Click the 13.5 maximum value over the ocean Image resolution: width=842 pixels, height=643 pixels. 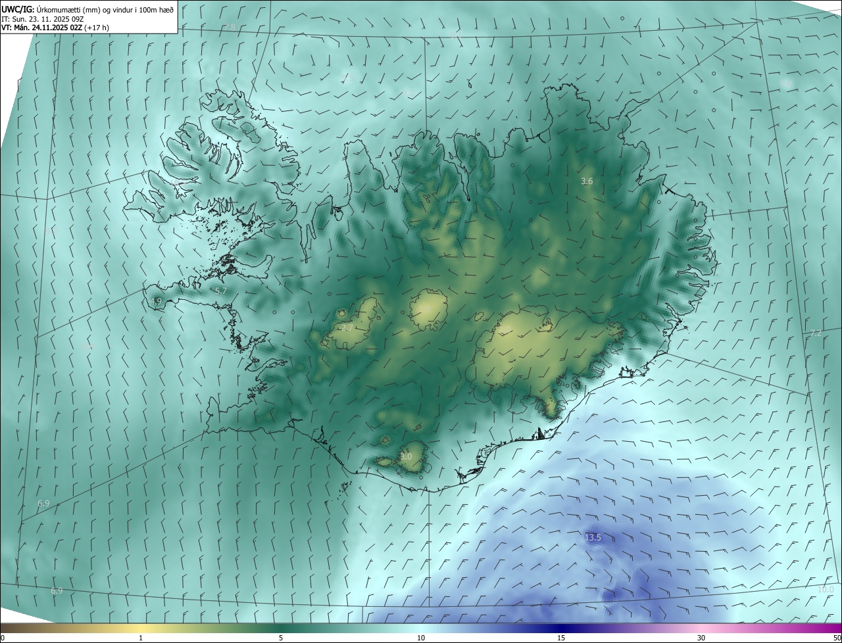click(593, 538)
